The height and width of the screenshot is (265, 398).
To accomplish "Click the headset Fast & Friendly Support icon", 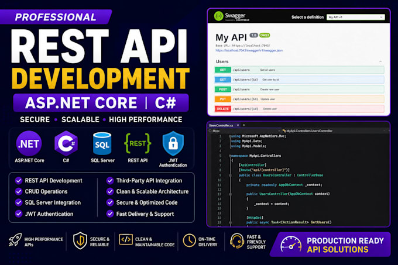I will (x=236, y=241).
